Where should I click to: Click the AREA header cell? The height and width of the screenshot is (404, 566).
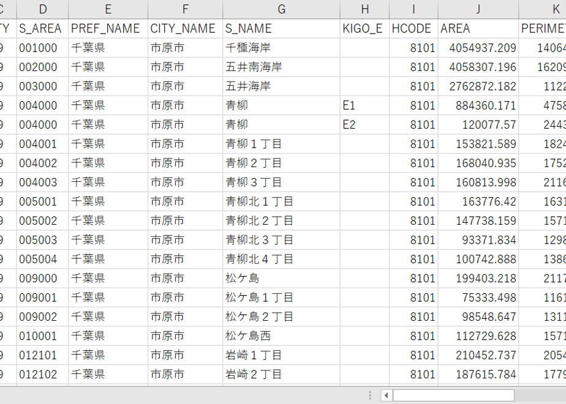coord(478,29)
